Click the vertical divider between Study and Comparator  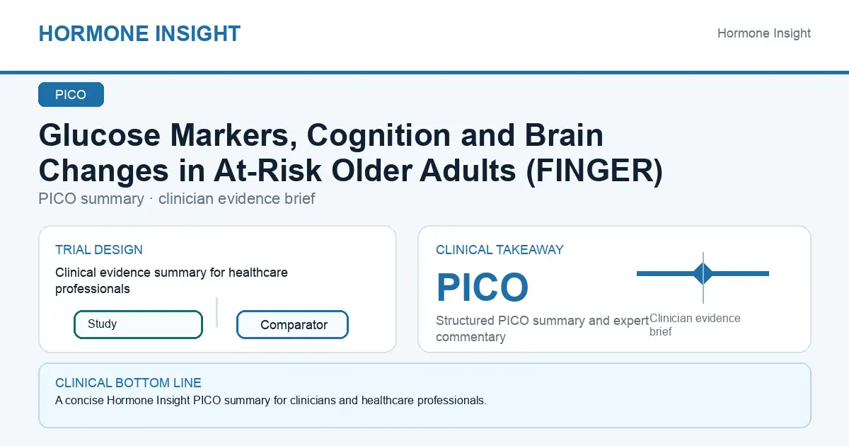click(216, 312)
